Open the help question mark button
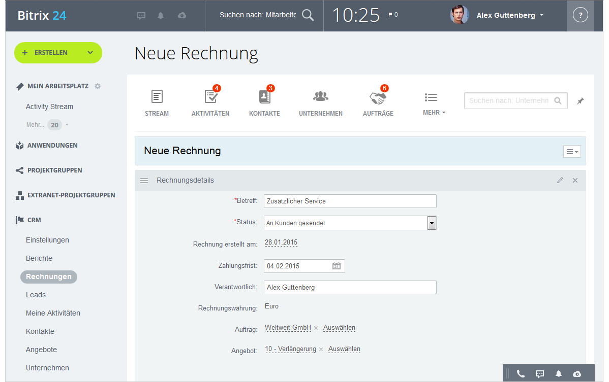The image size is (609, 382). click(580, 15)
